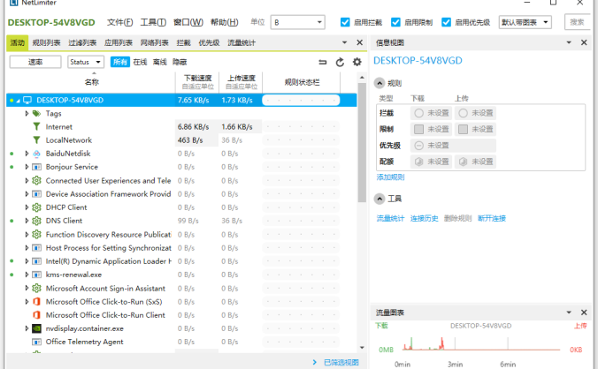
Task: Click the 添加规则 link
Action: click(390, 177)
